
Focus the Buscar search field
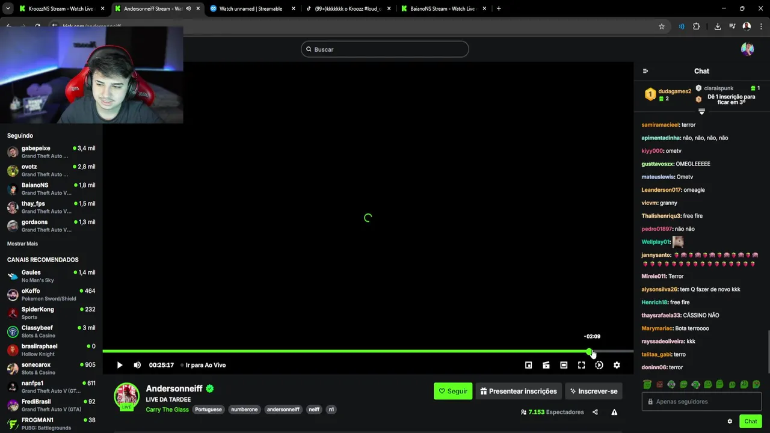click(385, 49)
